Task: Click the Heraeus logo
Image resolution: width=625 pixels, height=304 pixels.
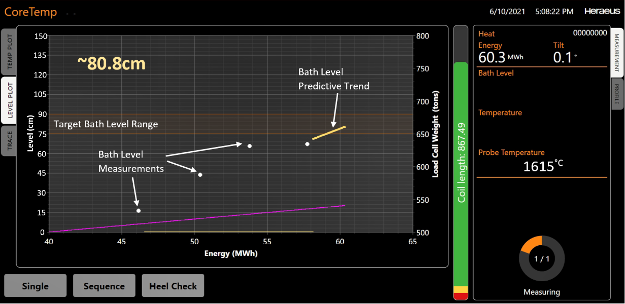Action: [601, 11]
